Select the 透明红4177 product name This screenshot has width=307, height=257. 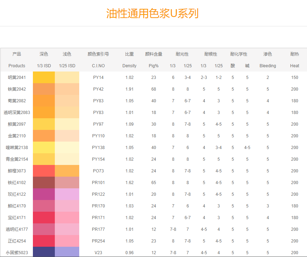coord(17,229)
